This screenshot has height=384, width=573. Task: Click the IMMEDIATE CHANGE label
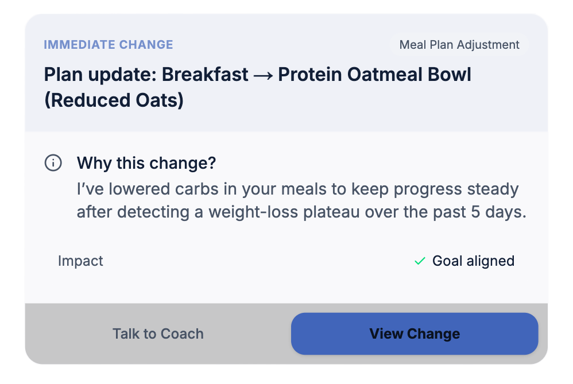(109, 45)
